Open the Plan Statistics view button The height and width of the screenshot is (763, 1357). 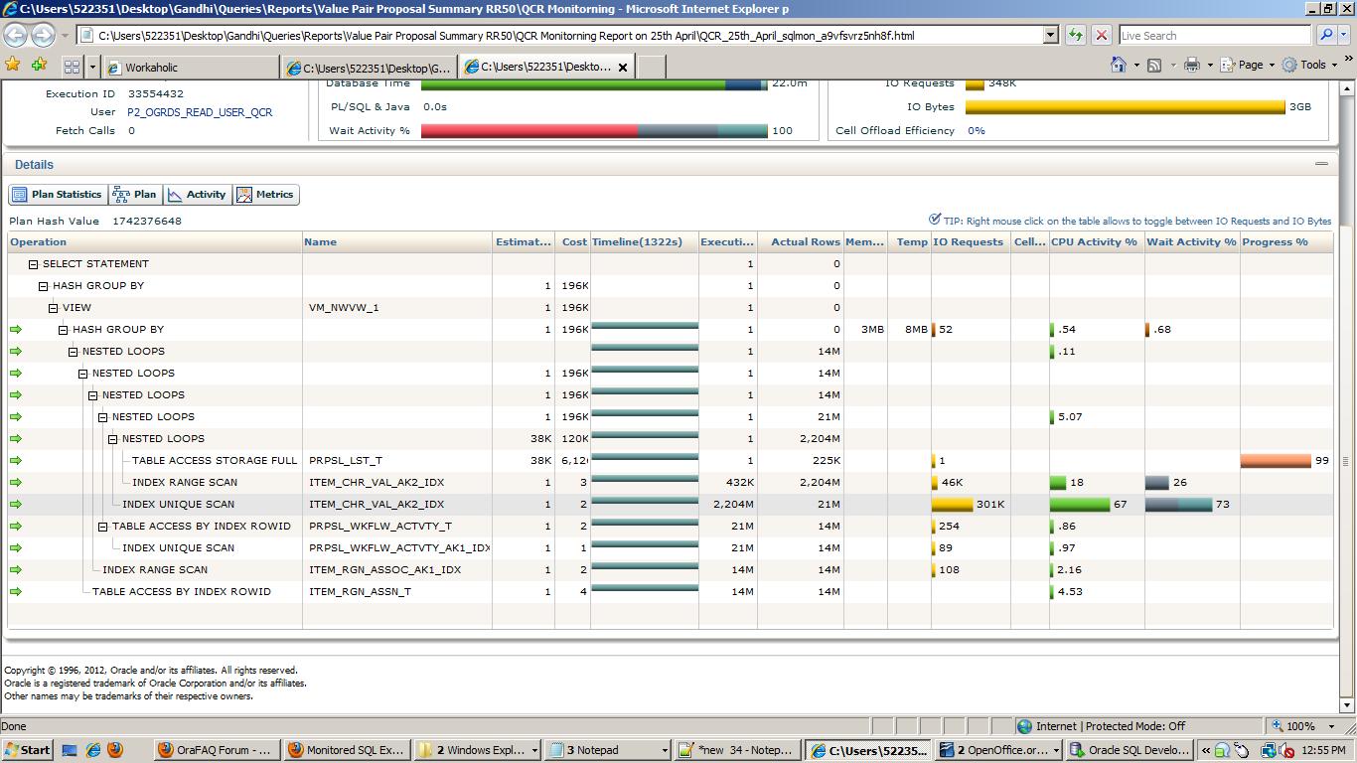[x=57, y=195]
